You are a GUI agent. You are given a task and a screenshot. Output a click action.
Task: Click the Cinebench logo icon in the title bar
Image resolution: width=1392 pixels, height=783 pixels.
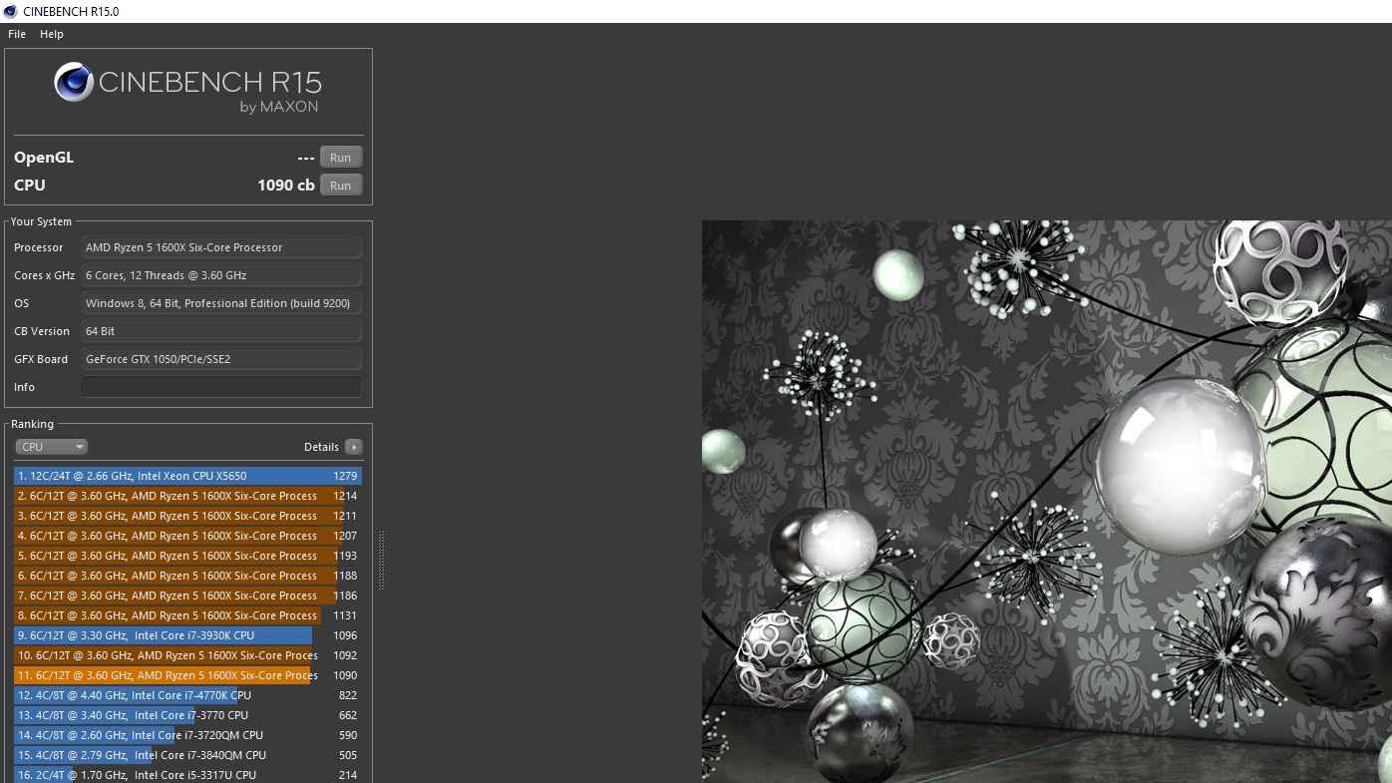[10, 11]
